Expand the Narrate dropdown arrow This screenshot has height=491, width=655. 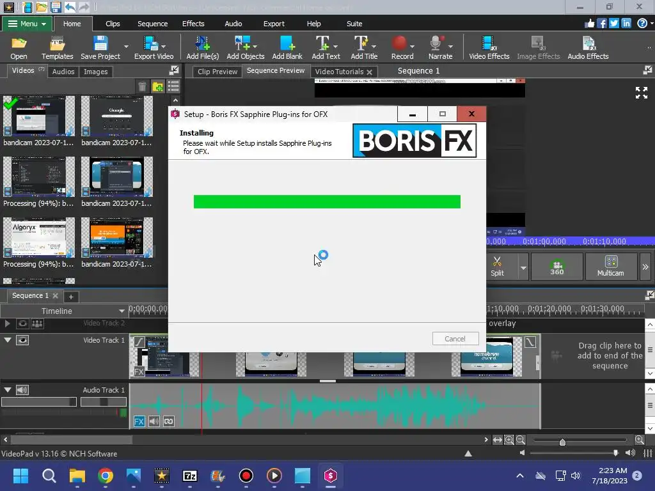point(450,46)
